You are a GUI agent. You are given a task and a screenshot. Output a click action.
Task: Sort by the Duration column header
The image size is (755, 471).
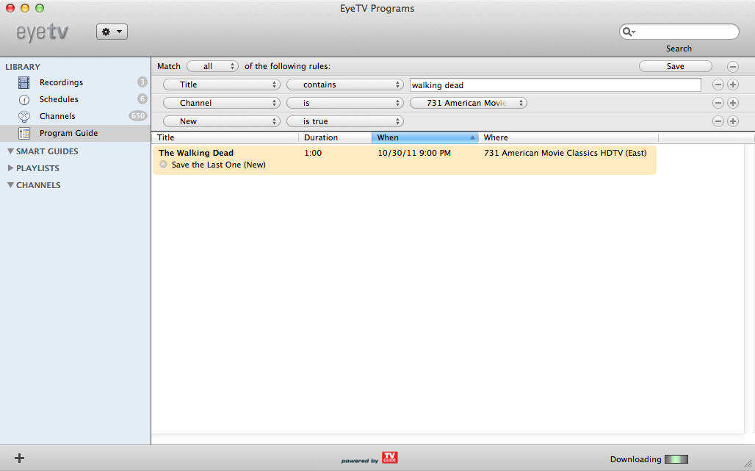coord(335,137)
